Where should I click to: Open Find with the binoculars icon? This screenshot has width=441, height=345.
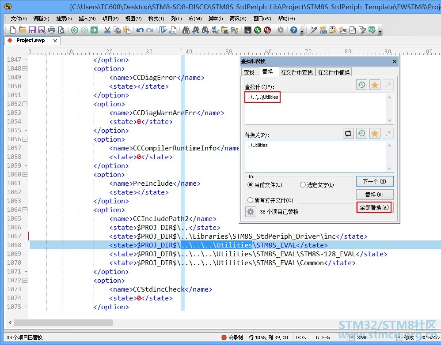(x=186, y=30)
